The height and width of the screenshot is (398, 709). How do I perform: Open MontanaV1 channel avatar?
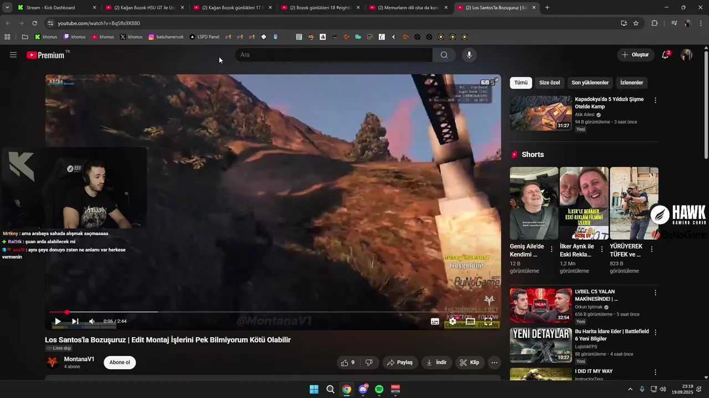pos(52,363)
